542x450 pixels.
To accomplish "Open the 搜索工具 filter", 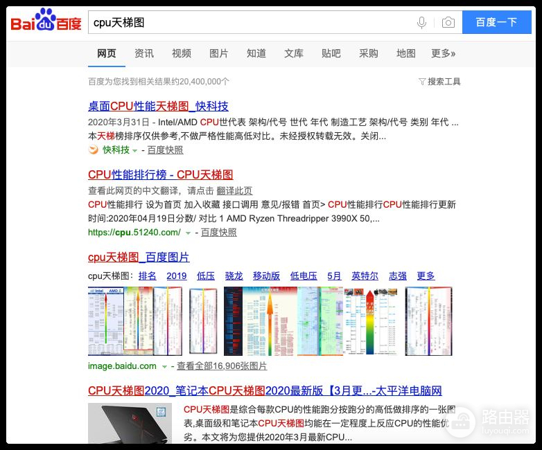I will point(439,82).
